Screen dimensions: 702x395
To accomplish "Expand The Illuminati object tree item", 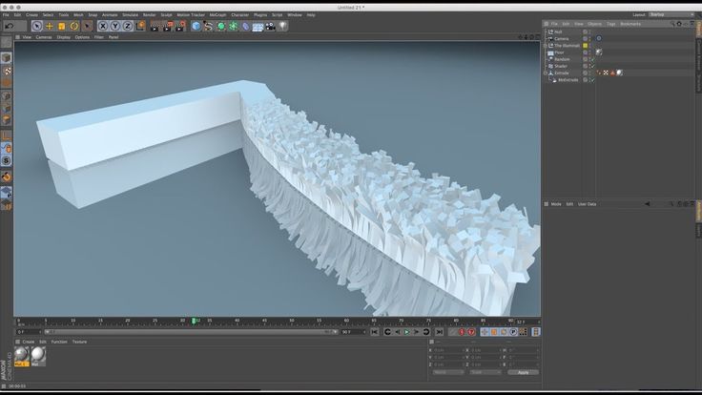I will (546, 45).
